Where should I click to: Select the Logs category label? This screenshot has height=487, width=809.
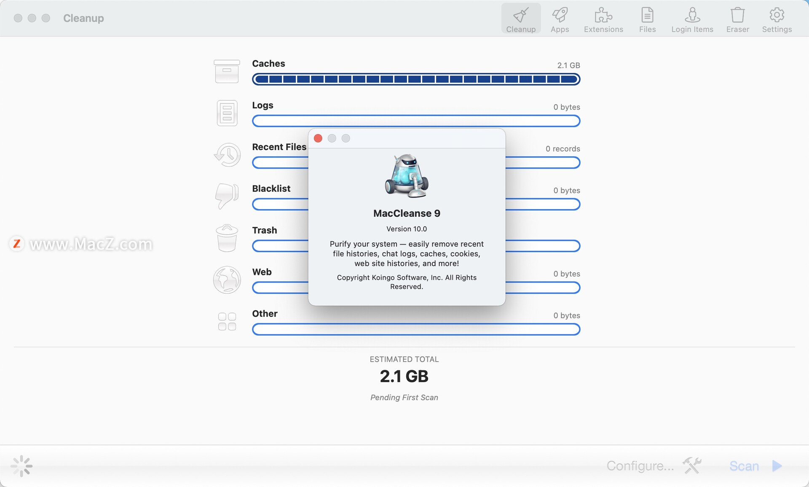tap(263, 105)
